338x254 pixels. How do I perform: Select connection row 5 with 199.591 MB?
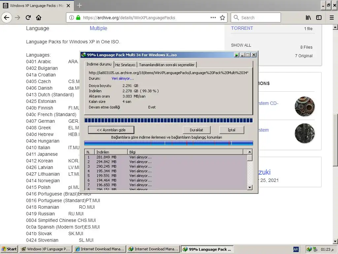click(166, 176)
